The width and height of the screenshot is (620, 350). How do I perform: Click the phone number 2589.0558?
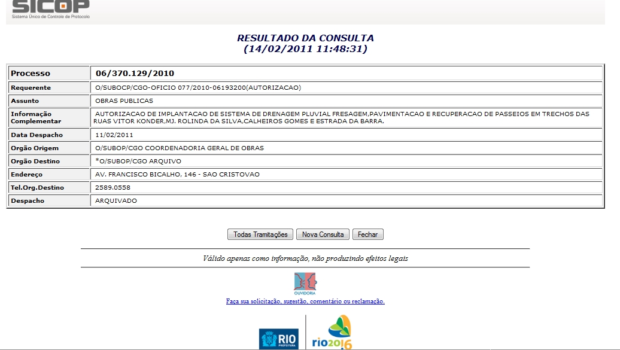point(113,188)
